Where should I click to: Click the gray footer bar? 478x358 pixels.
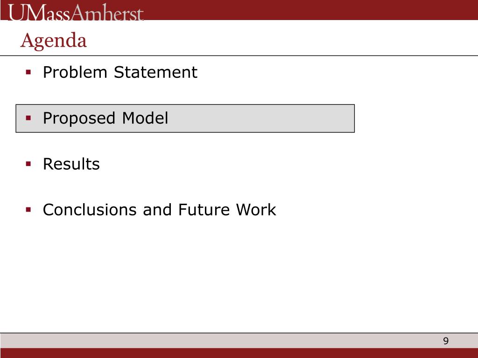point(239,341)
